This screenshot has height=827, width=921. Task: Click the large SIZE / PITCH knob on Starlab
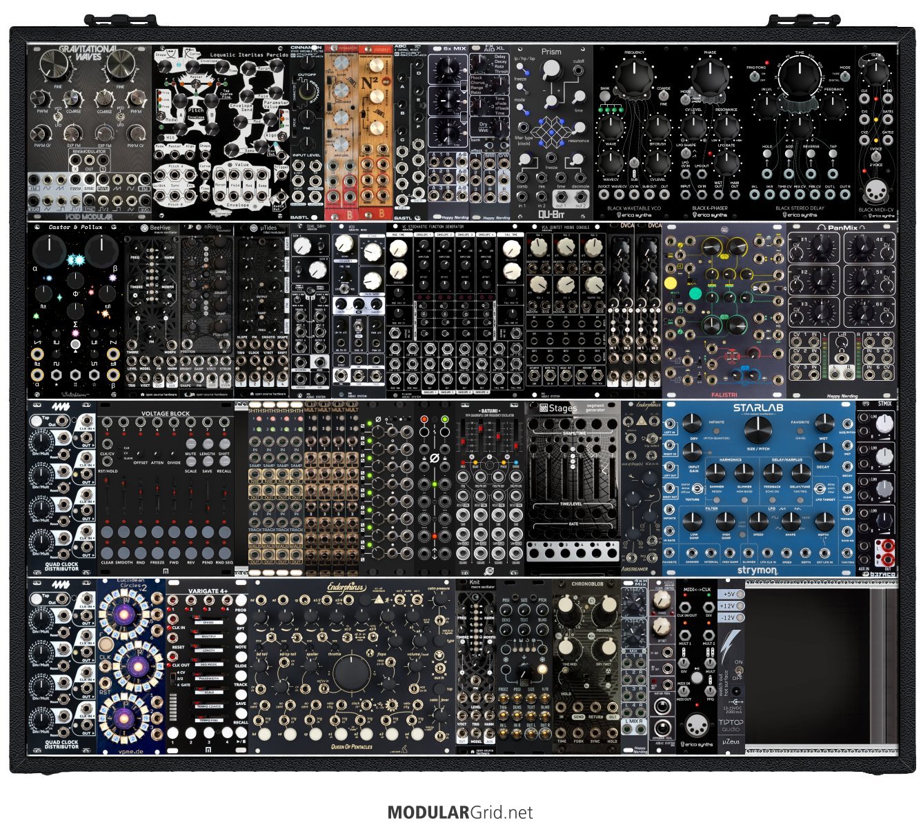click(757, 428)
